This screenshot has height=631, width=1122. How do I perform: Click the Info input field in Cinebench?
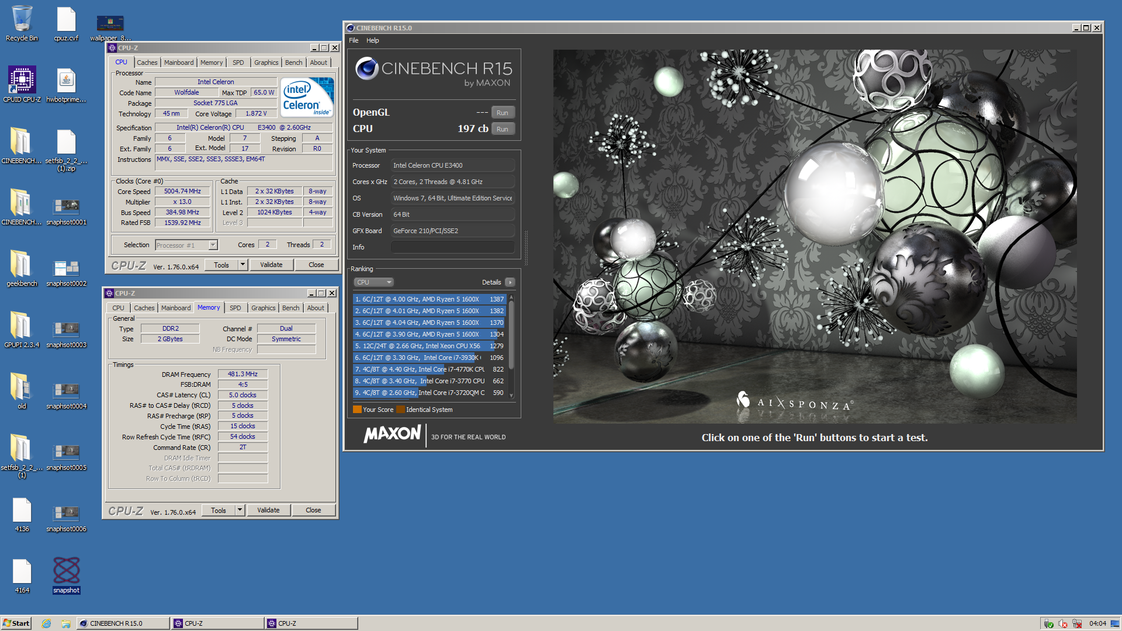coord(452,247)
